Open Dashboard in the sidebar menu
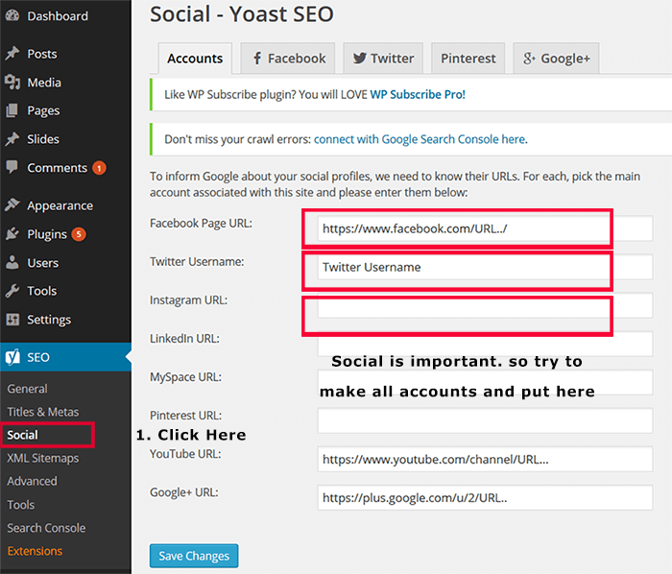The height and width of the screenshot is (574, 672). (65, 16)
